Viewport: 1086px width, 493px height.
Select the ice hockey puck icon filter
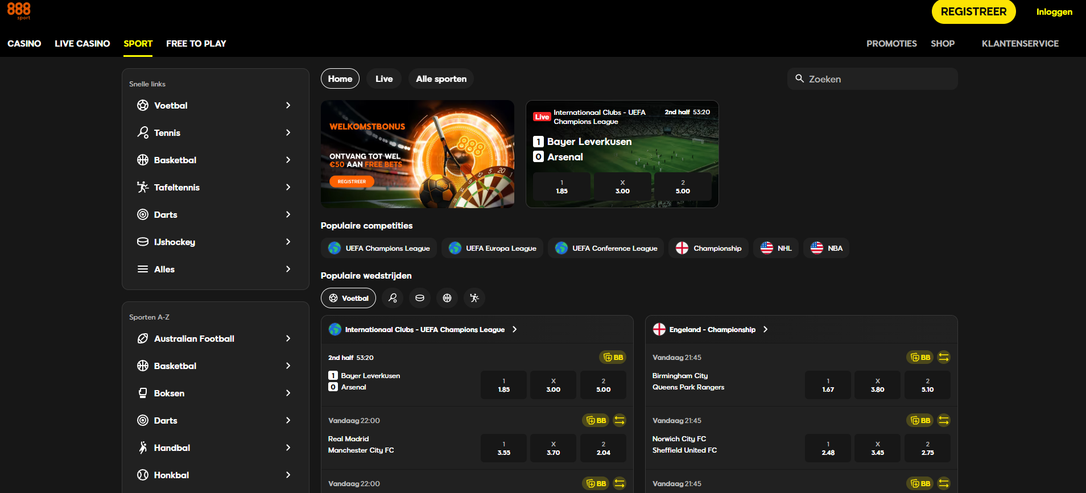tap(420, 298)
